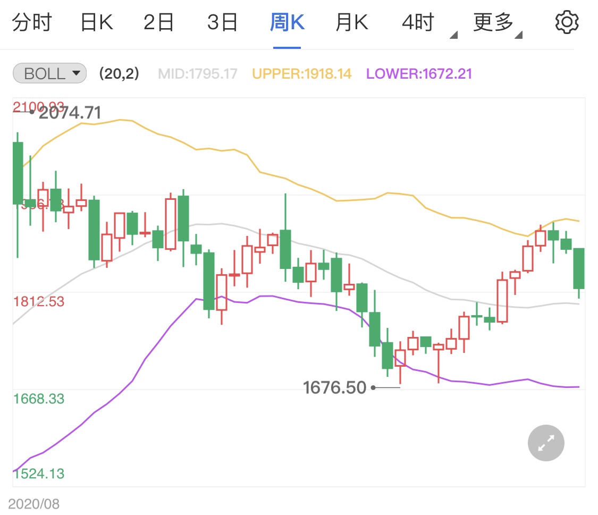Switch to 日K tab
598x515 pixels.
point(97,22)
